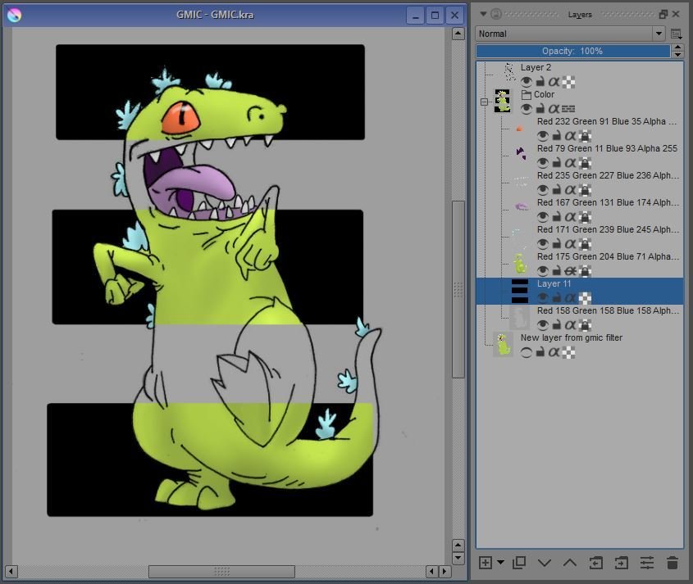693x584 pixels.
Task: Hide the Red 235 Green 227 layer
Action: (x=543, y=190)
